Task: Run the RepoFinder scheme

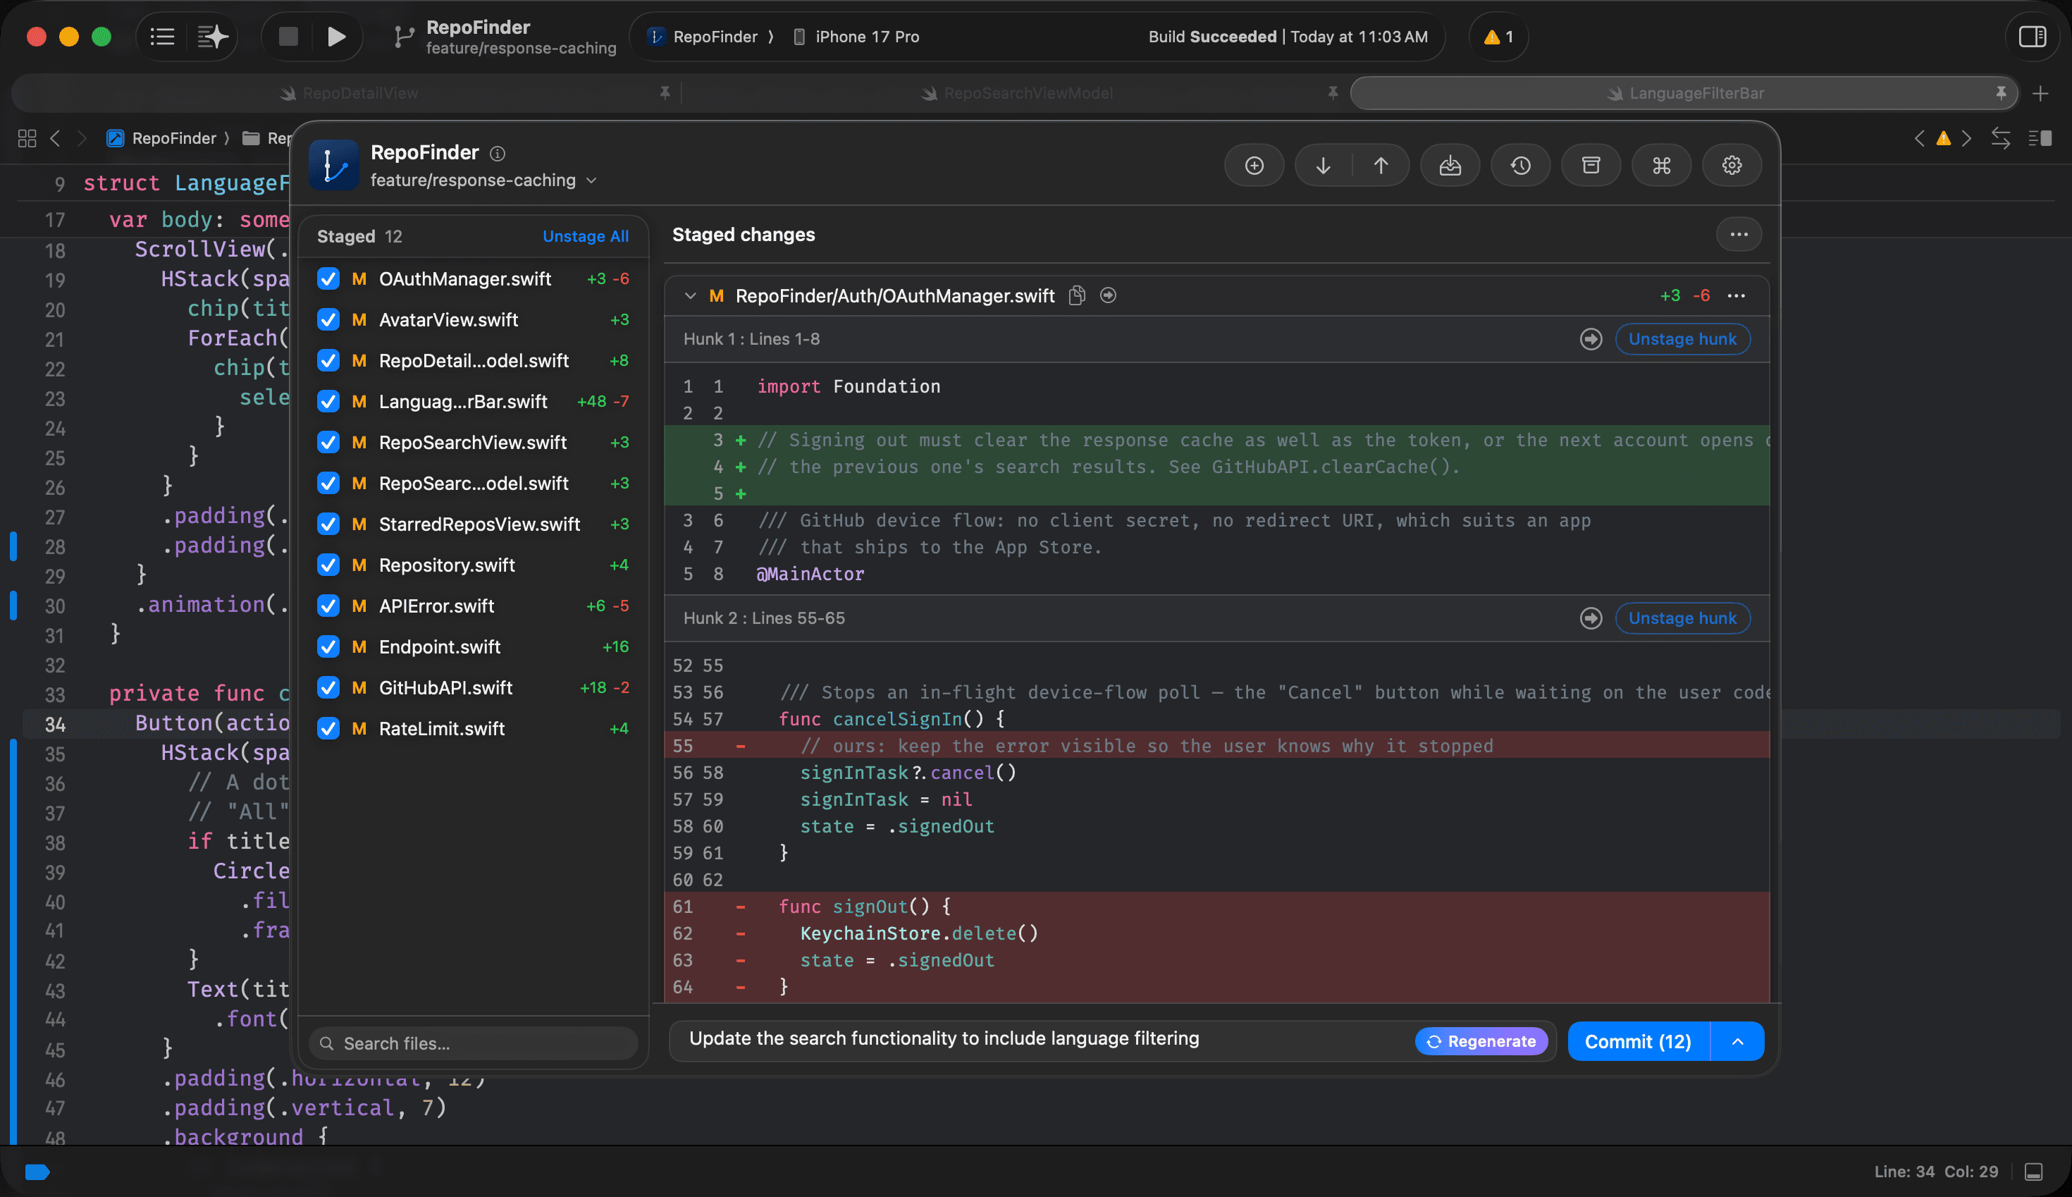Action: point(335,36)
